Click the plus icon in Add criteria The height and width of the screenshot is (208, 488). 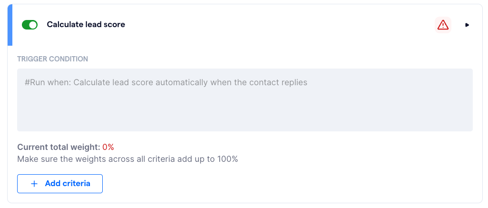click(x=34, y=184)
